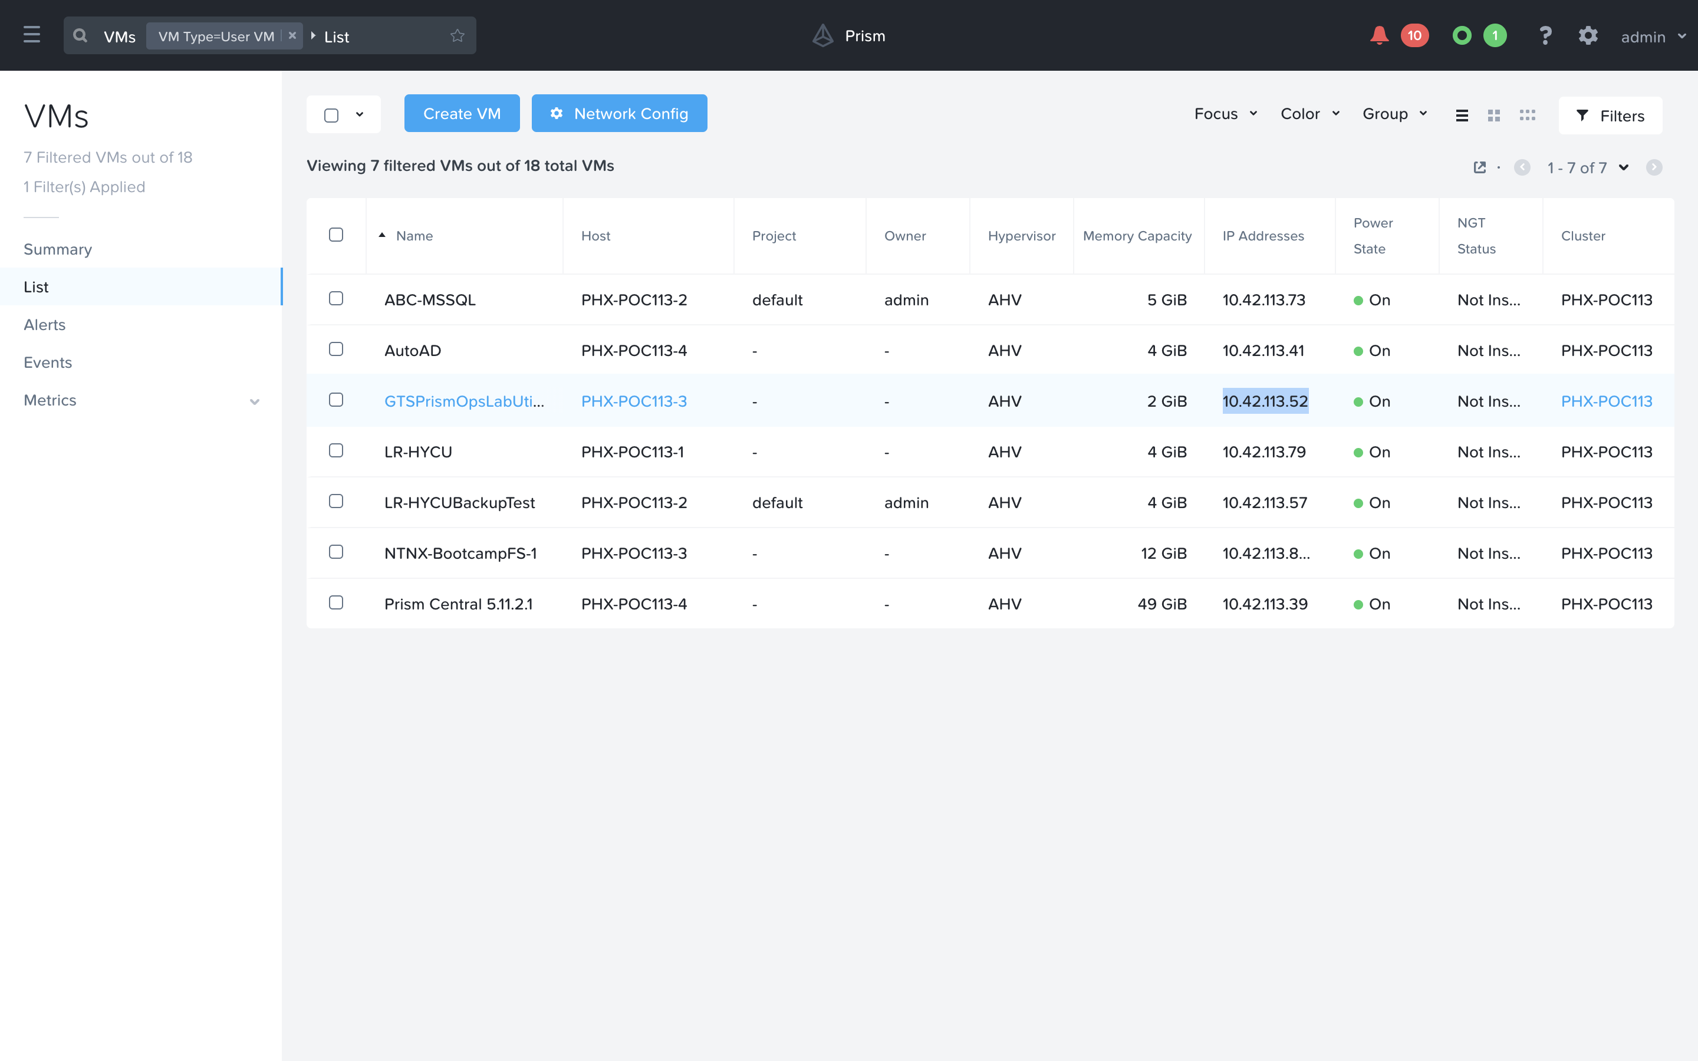Screen dimensions: 1698x1061
Task: Open the blue PHX-POC113 cluster link
Action: point(1606,401)
